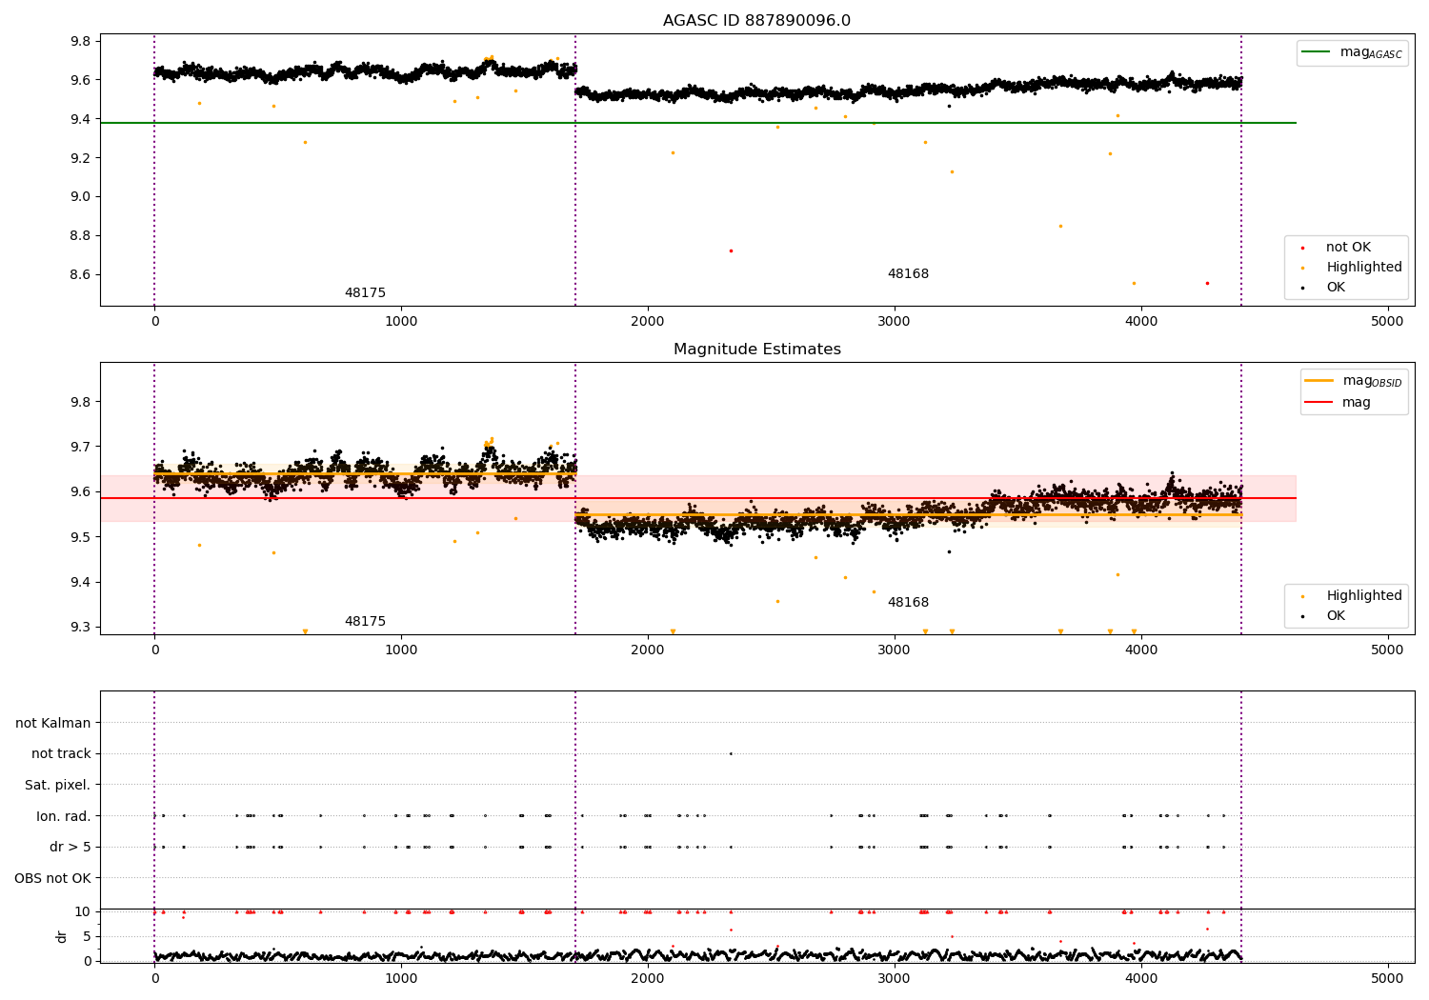Click y-axis tick 8.6 in top plot
1429x1000 pixels.
pos(80,275)
